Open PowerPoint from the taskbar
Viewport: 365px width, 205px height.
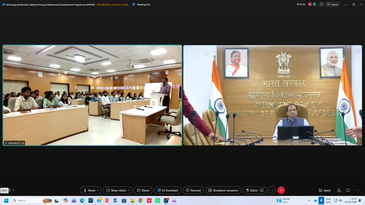point(107,200)
